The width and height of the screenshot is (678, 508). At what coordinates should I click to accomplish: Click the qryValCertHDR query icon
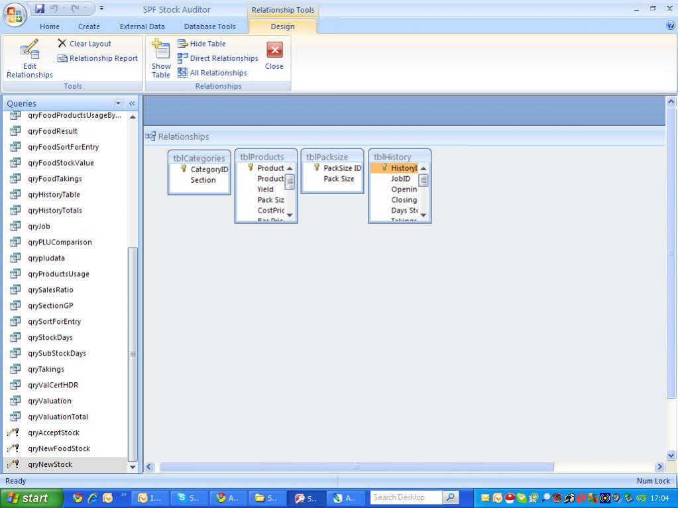tap(15, 384)
